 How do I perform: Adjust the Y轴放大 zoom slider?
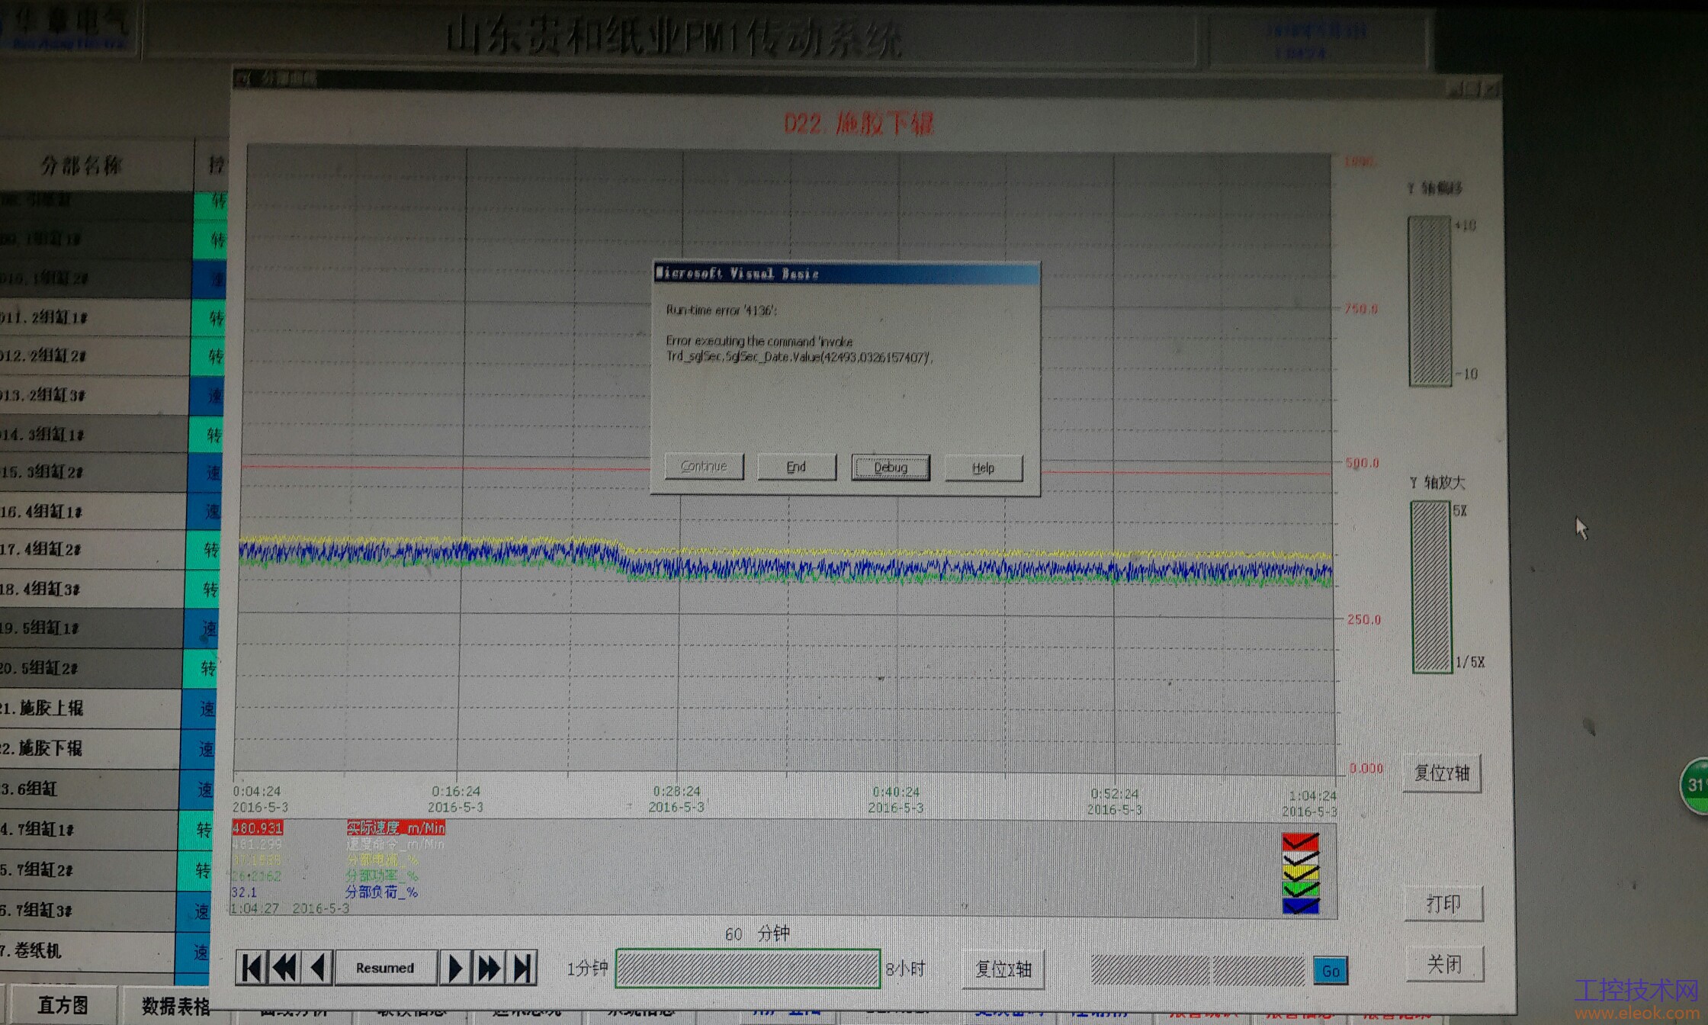[1431, 586]
